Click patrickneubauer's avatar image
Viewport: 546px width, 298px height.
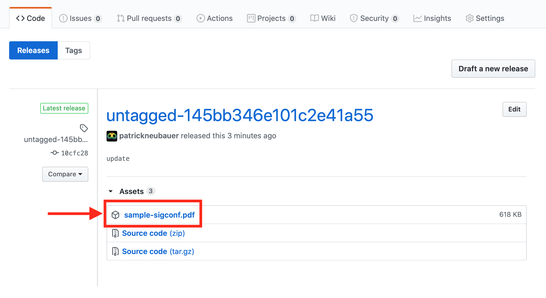coord(112,136)
